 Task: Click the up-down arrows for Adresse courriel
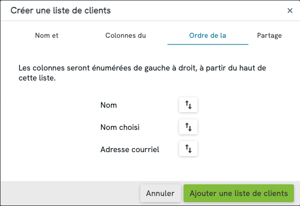tap(188, 149)
